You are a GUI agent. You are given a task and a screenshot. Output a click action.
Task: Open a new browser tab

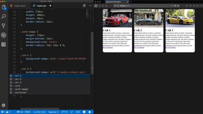(131, 2)
